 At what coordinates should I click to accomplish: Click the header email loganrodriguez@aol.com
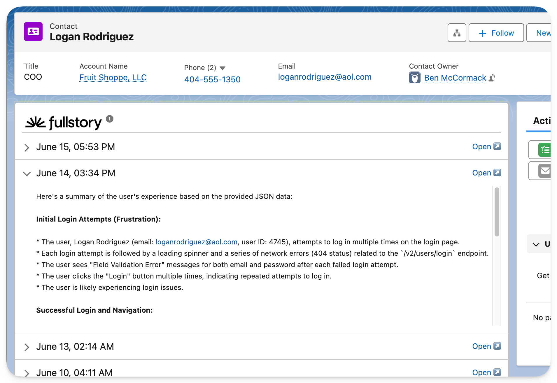pyautogui.click(x=325, y=77)
